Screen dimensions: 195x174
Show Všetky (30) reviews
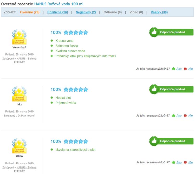pos(159,12)
